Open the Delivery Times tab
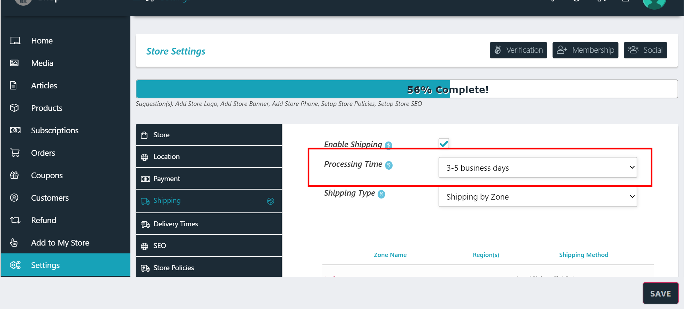The width and height of the screenshot is (684, 309). click(x=209, y=224)
